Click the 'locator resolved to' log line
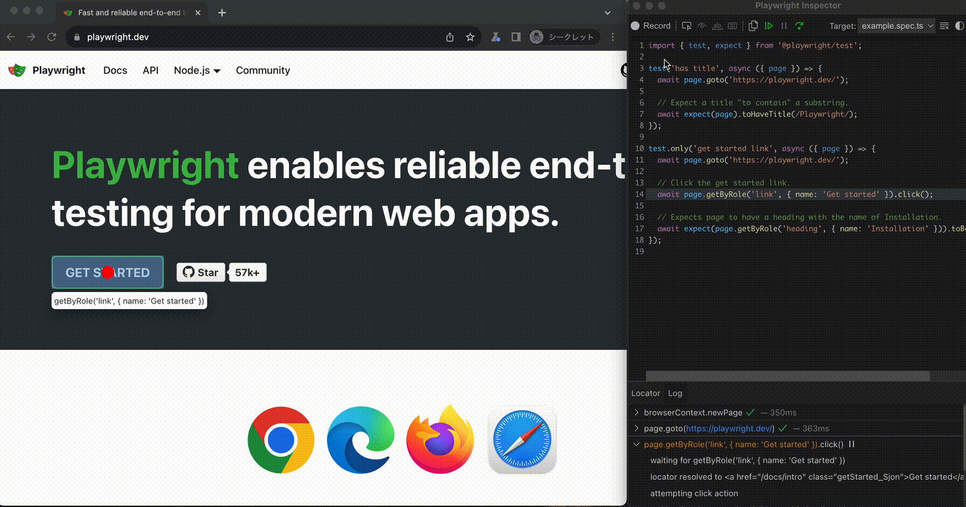 pyautogui.click(x=807, y=476)
